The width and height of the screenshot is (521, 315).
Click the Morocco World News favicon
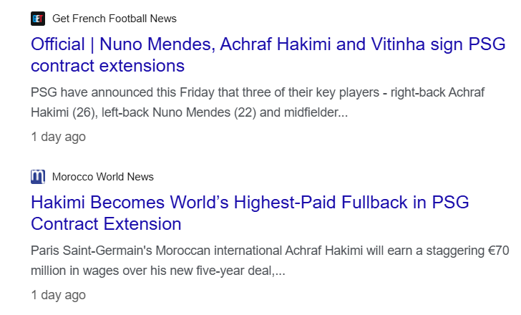[38, 177]
